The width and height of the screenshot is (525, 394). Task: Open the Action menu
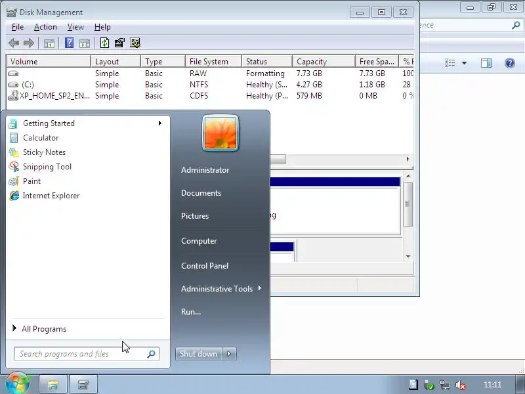45,27
